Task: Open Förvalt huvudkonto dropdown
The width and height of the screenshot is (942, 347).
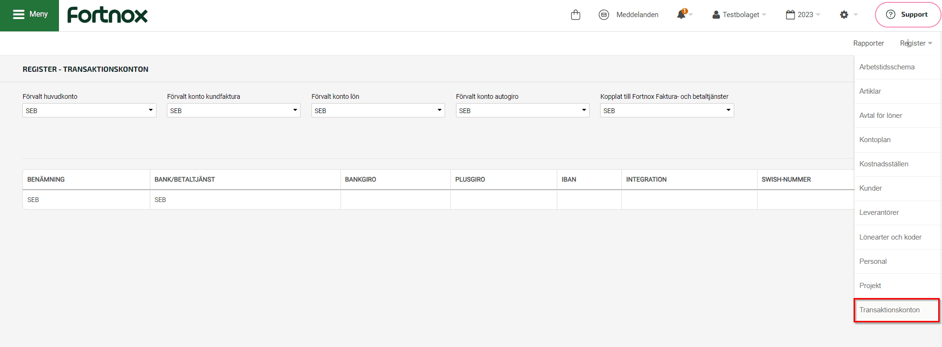Action: pyautogui.click(x=89, y=110)
